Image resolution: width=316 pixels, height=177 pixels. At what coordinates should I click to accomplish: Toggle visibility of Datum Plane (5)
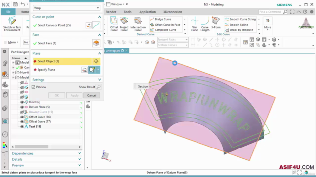coord(22,107)
